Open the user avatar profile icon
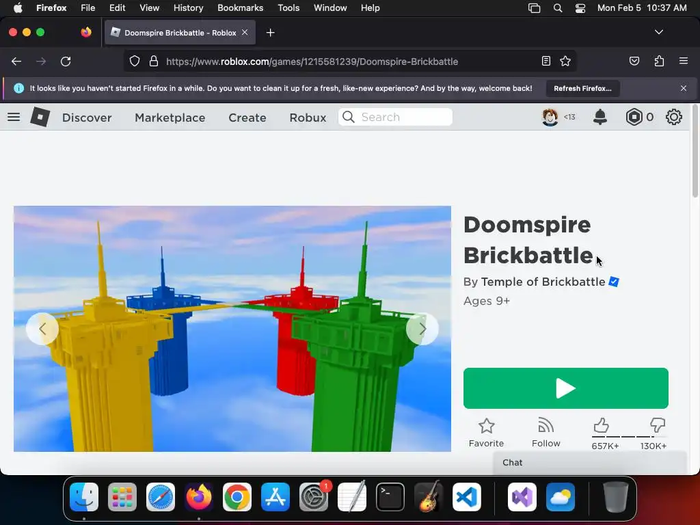This screenshot has height=525, width=700. point(550,118)
